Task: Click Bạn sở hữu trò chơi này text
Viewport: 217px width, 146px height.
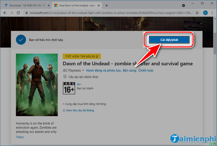Action: [x=46, y=40]
